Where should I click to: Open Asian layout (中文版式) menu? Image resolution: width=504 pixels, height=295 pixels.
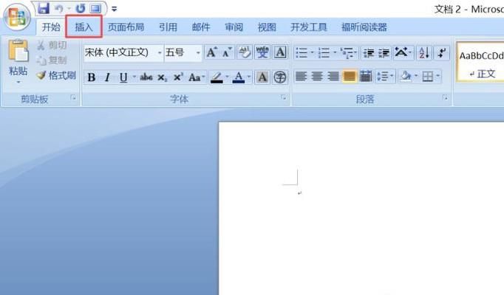tap(403, 52)
